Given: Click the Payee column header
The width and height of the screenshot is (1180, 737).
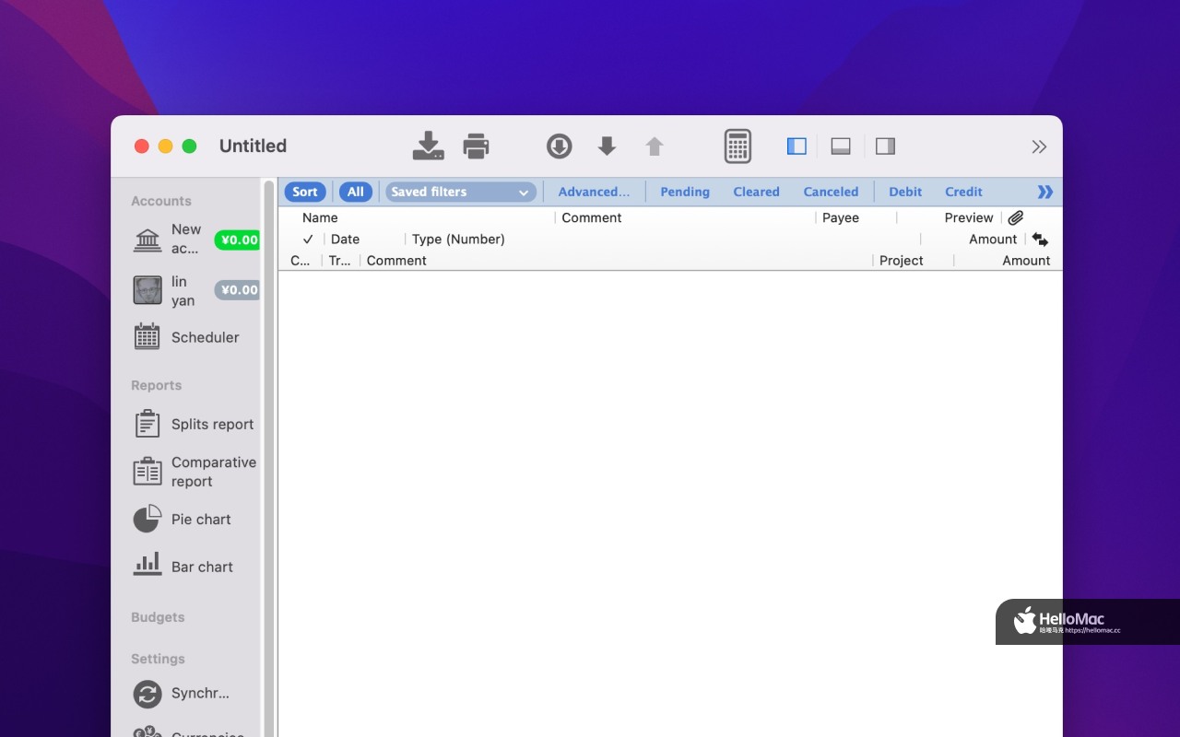Looking at the screenshot, I should point(841,217).
